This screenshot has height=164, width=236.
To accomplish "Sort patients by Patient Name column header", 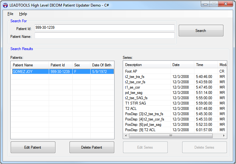I will pos(30,65).
